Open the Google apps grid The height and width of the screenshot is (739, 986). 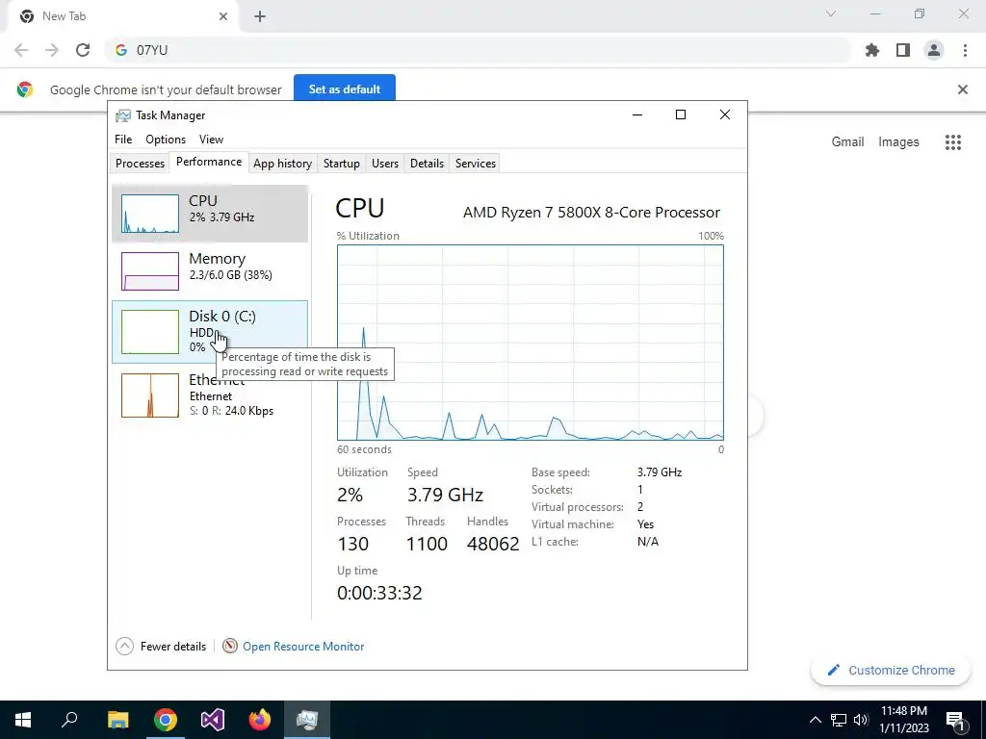[x=953, y=142]
